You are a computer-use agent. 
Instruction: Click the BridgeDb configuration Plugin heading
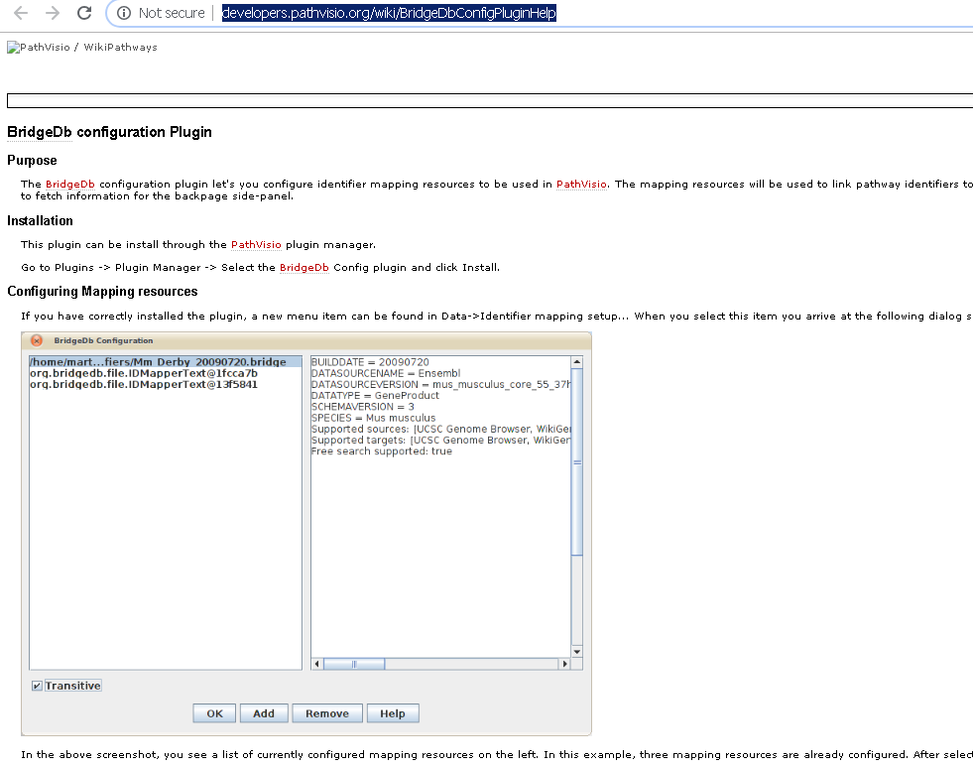coord(109,132)
